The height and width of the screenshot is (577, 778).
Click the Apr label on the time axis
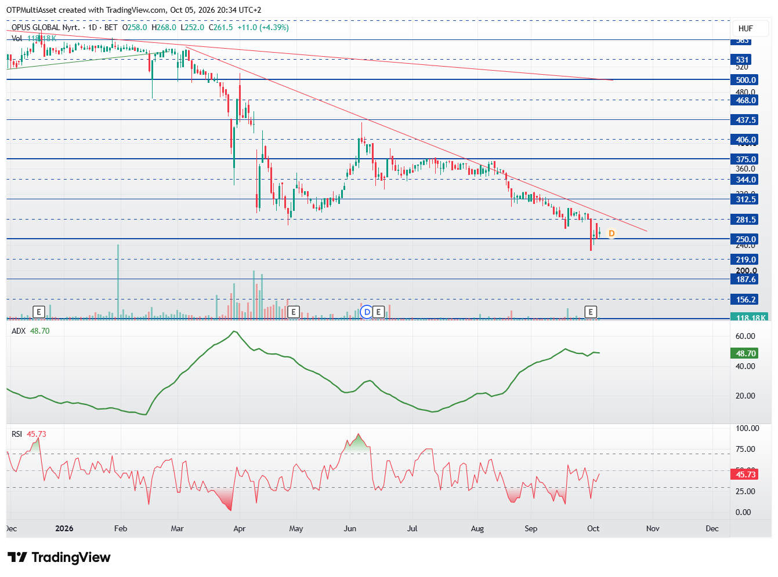click(239, 528)
